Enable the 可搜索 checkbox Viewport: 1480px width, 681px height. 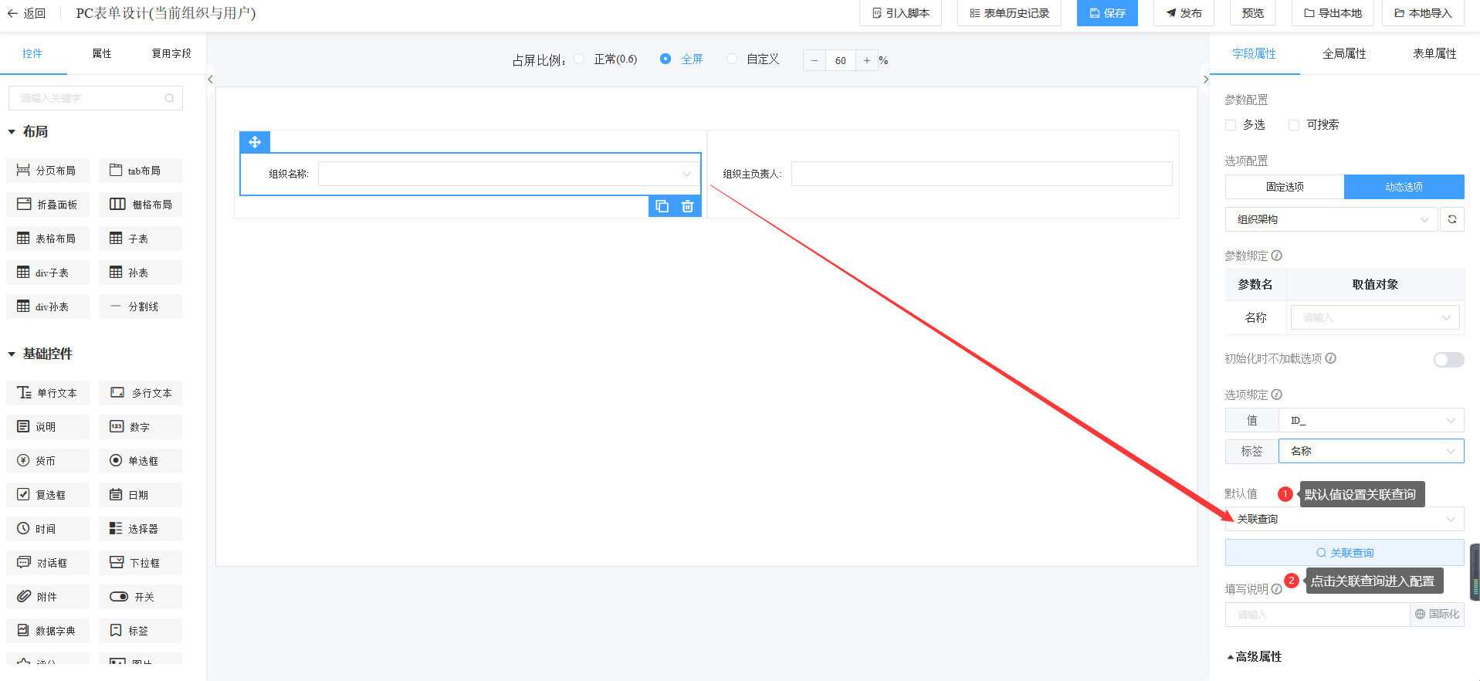coord(1294,125)
